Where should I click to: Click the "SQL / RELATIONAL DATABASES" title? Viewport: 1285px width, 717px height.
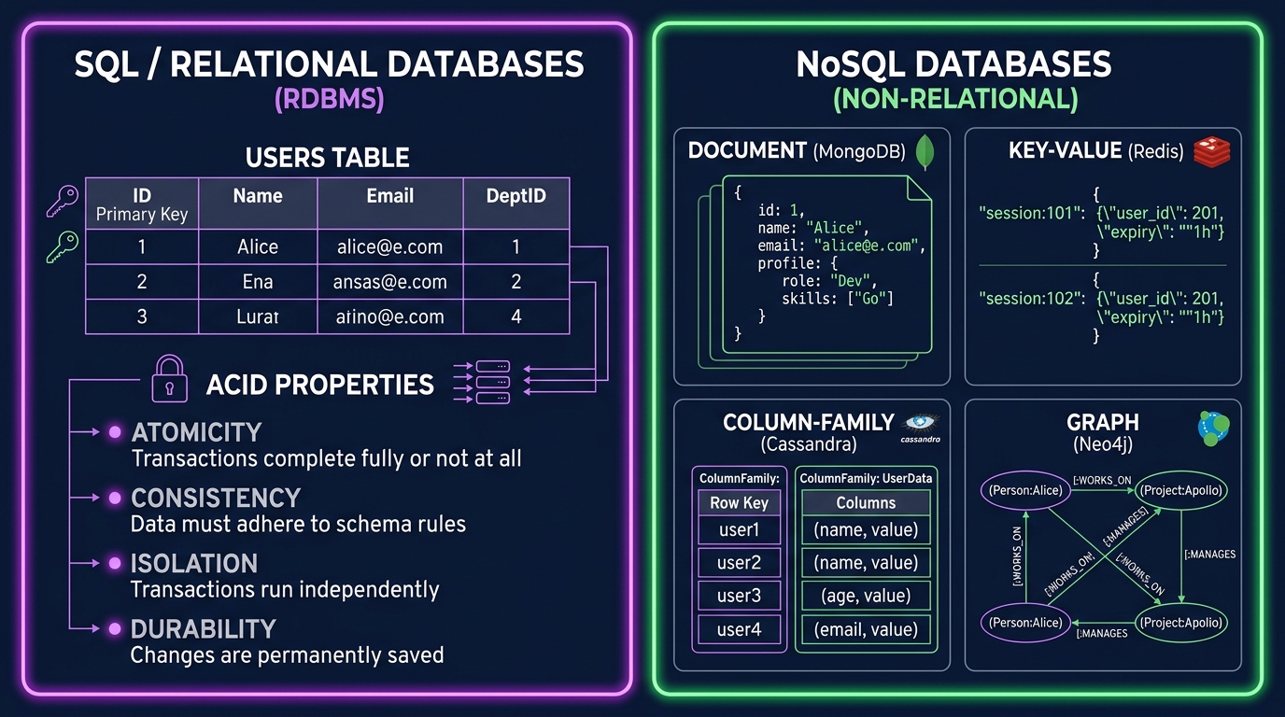(x=329, y=64)
